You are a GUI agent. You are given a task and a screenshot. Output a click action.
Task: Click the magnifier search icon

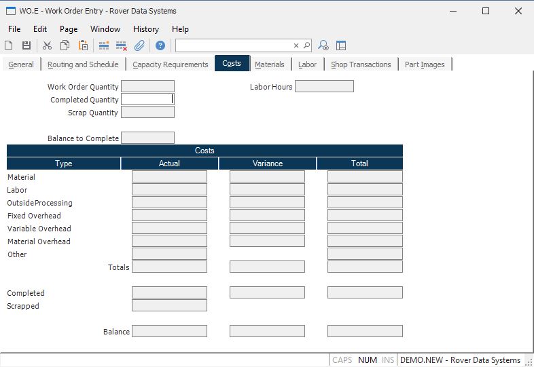(306, 45)
